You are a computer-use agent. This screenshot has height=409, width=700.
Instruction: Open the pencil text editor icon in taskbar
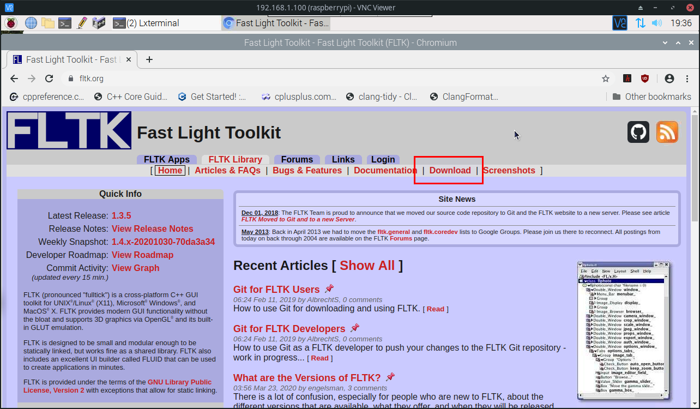coord(82,23)
